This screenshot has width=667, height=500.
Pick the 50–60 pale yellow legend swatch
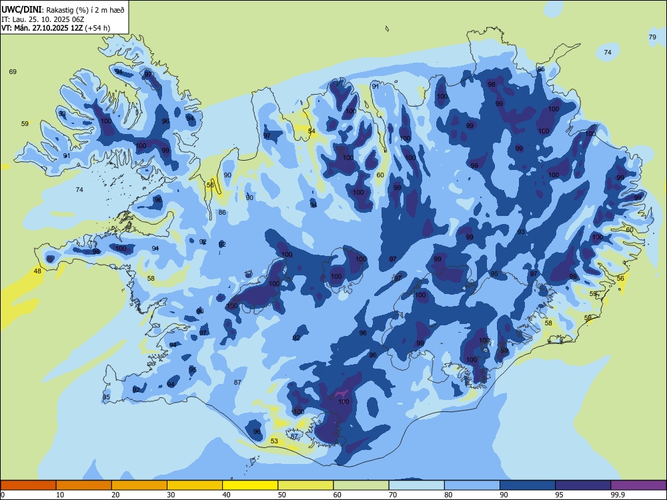305,485
